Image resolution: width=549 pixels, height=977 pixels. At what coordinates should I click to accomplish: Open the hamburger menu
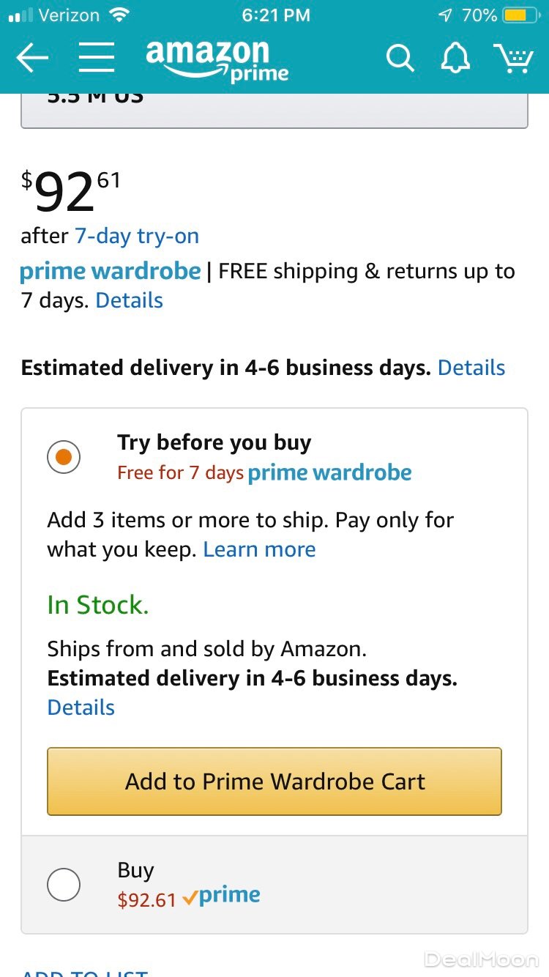pyautogui.click(x=96, y=58)
